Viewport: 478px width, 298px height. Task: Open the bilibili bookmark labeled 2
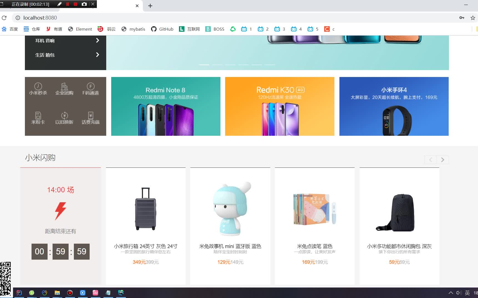pos(263,29)
